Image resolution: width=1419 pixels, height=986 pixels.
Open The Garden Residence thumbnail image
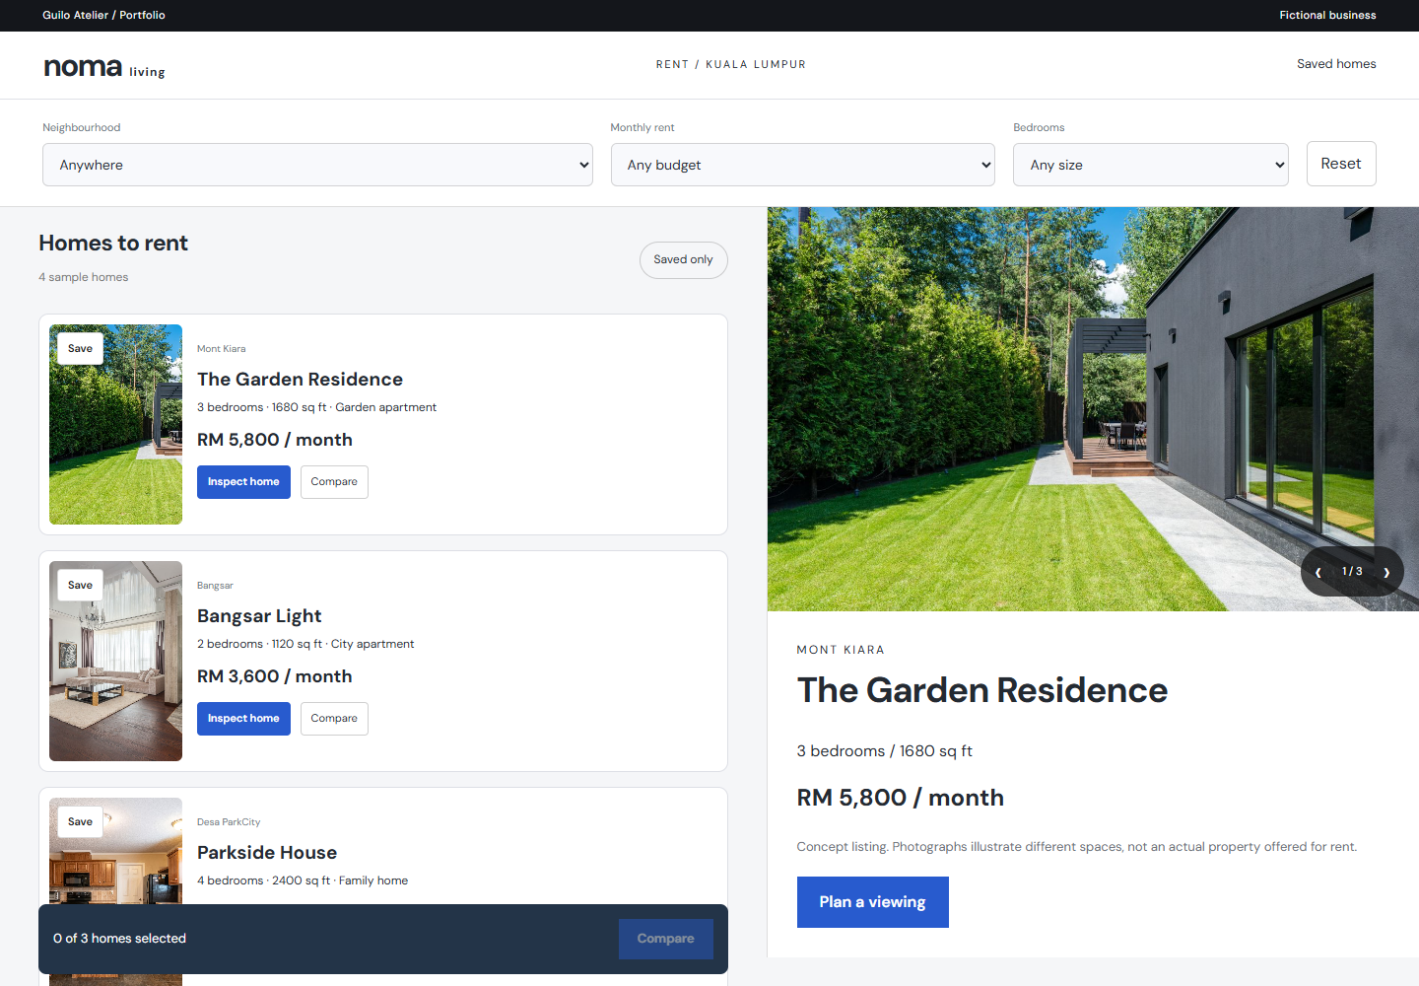tap(115, 424)
